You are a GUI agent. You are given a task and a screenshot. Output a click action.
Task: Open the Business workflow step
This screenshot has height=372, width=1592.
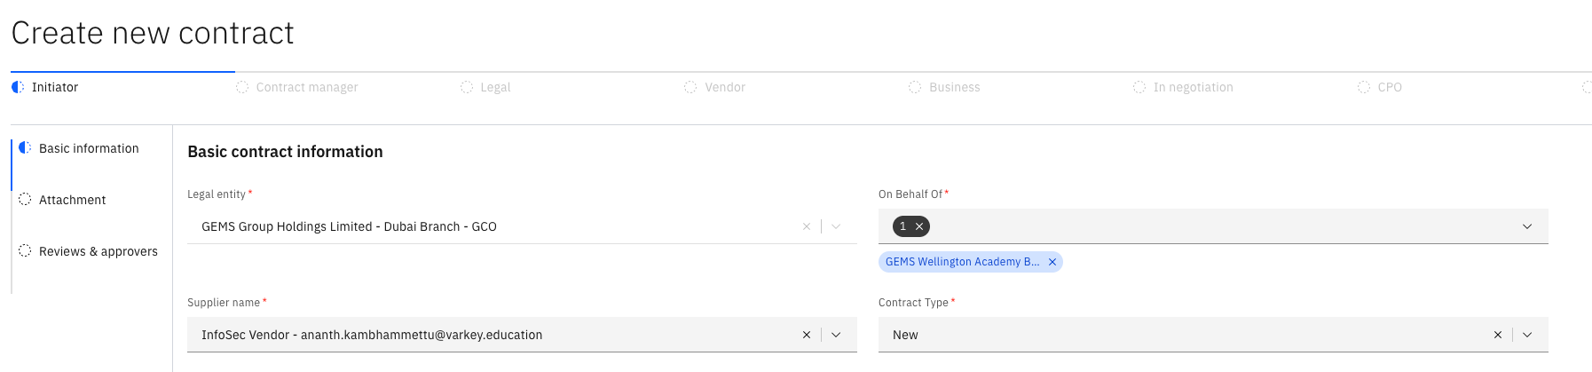click(x=955, y=87)
